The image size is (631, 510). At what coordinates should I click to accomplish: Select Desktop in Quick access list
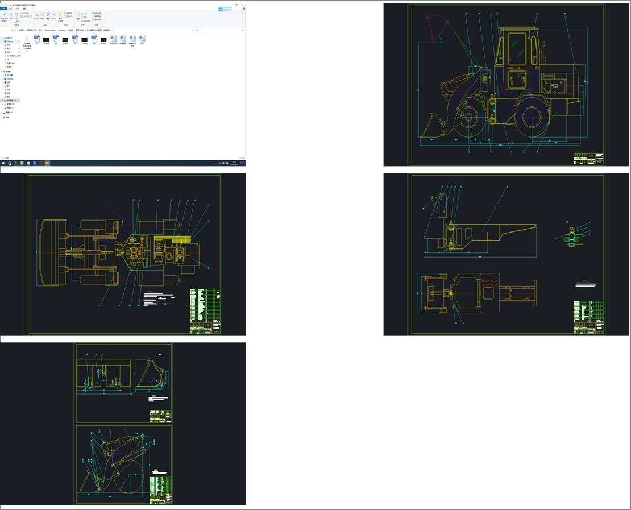click(x=10, y=42)
